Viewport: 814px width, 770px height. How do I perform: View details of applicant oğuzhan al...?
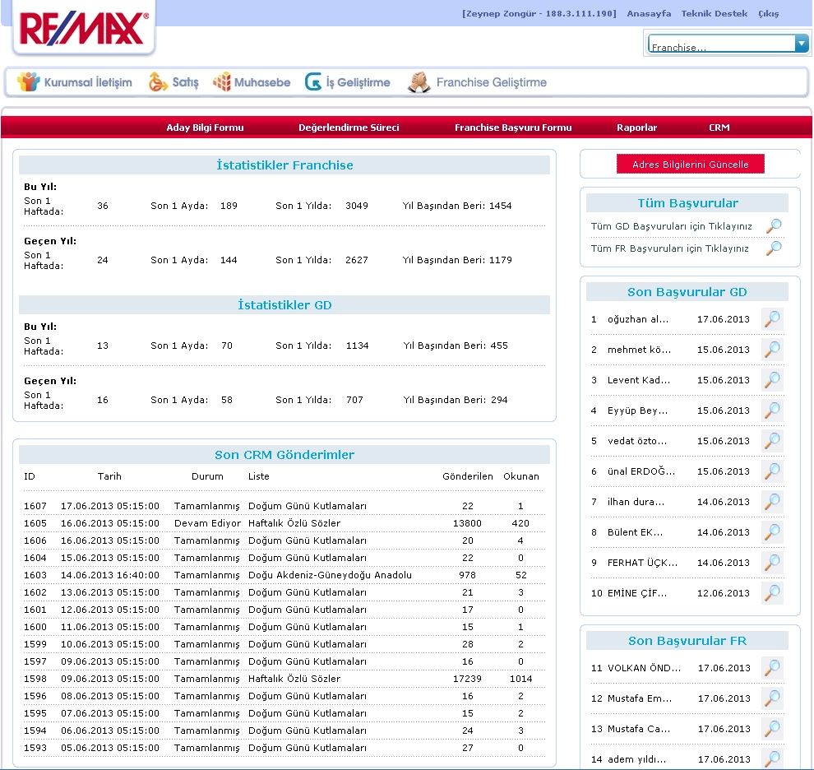tap(772, 319)
